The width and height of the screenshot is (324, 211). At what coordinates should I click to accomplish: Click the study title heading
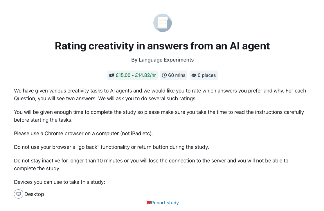(162, 46)
